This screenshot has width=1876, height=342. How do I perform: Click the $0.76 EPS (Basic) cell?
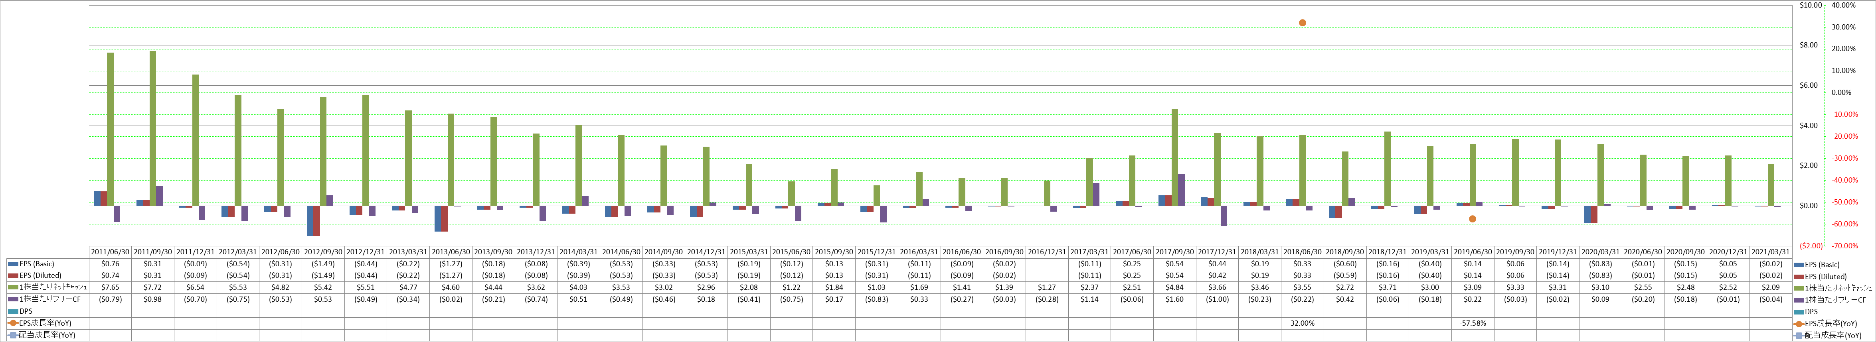pos(110,264)
